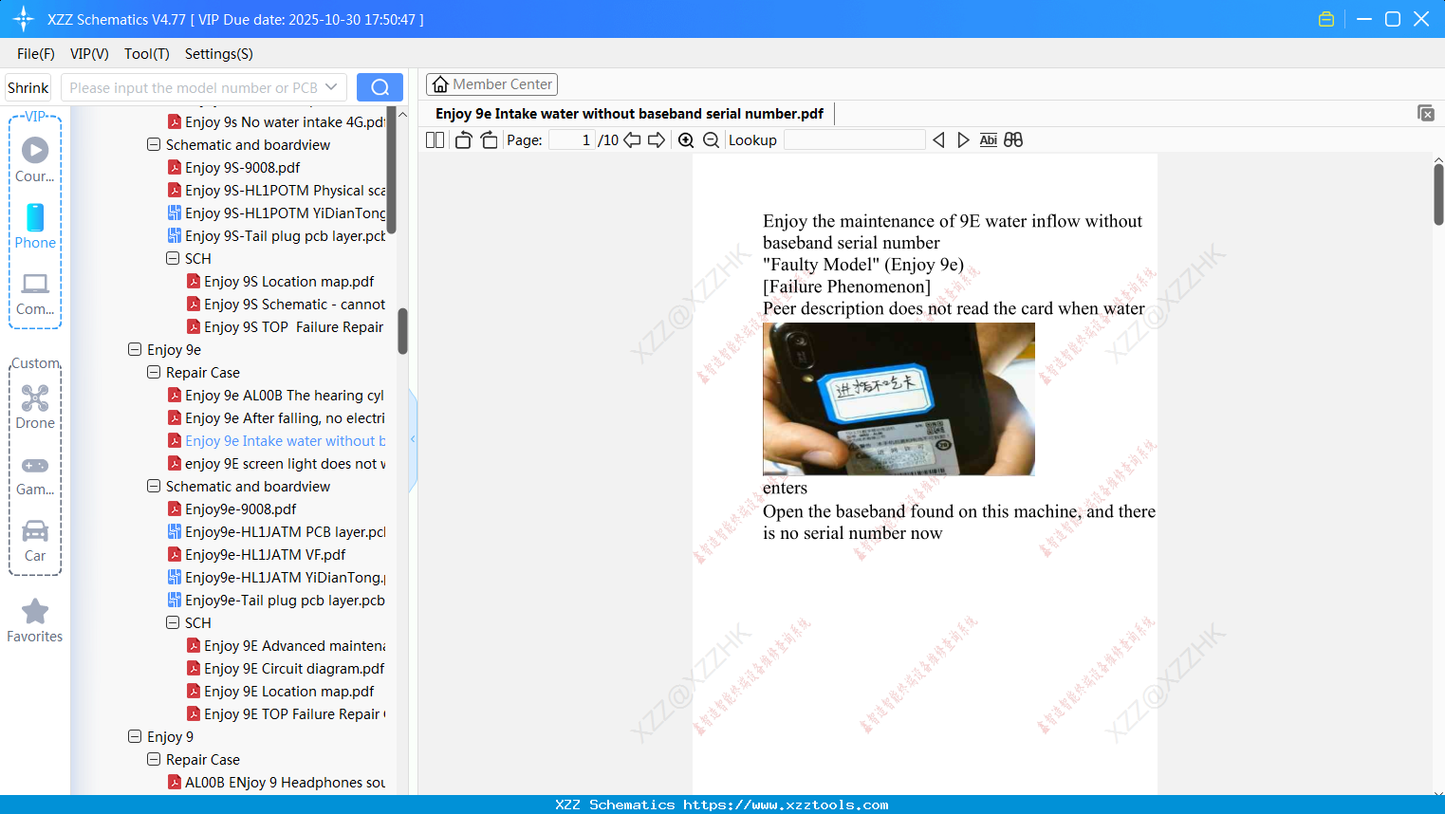1445x814 pixels.
Task: Collapse Enjoy 9e Schematic and boardview folder
Action: coord(154,486)
